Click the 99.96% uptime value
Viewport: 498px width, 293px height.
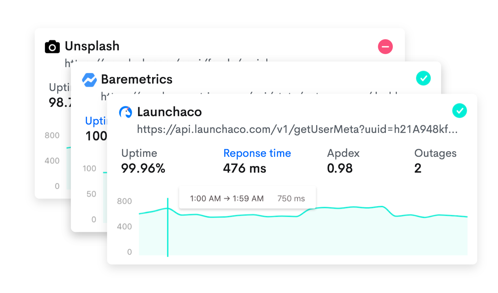click(143, 168)
